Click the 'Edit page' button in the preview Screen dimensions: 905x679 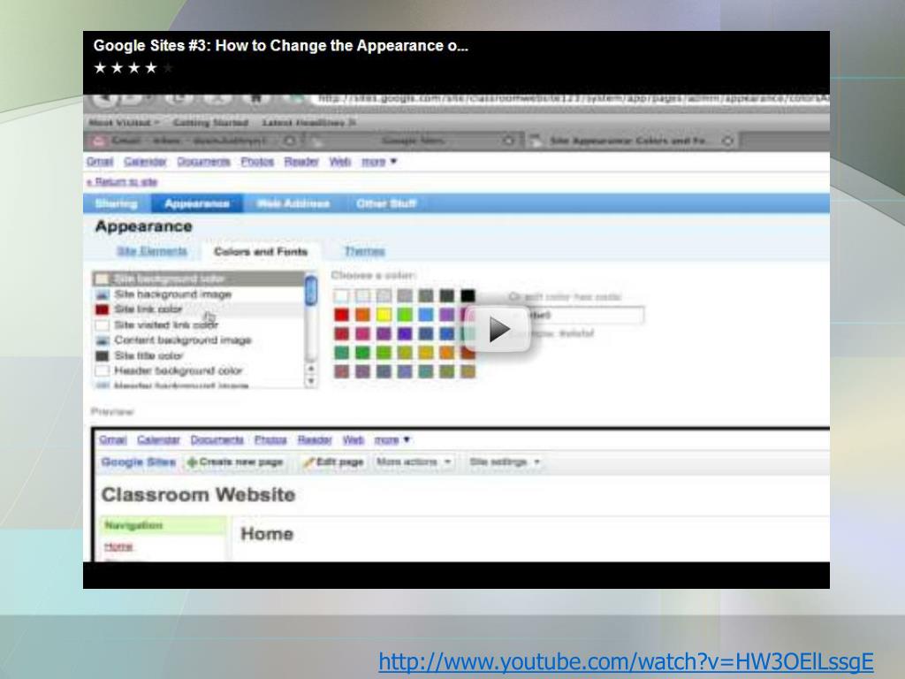click(333, 462)
